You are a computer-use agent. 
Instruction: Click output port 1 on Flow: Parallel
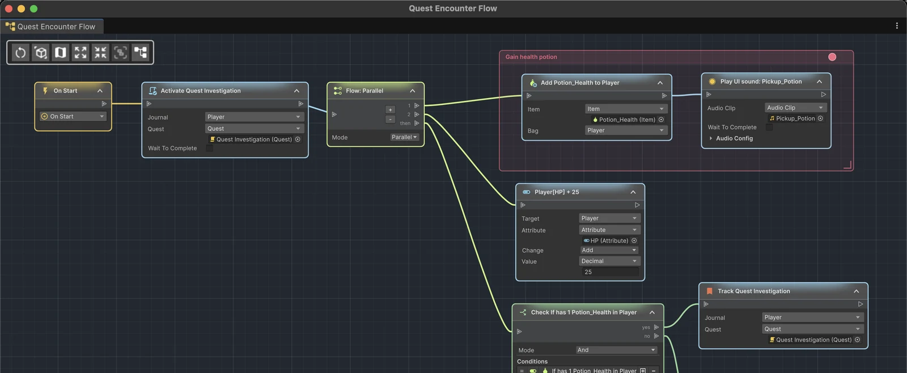tap(417, 105)
